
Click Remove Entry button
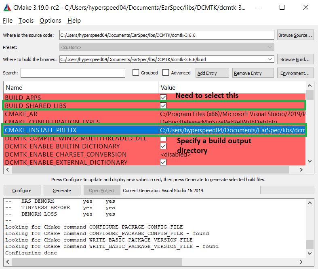click(253, 73)
